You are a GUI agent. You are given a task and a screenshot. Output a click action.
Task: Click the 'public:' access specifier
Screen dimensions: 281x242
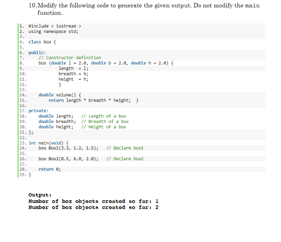[x=37, y=53]
